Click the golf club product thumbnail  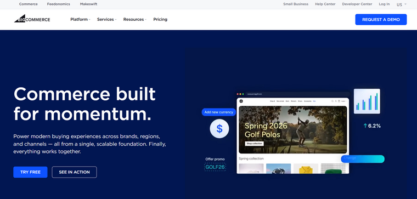click(278, 168)
